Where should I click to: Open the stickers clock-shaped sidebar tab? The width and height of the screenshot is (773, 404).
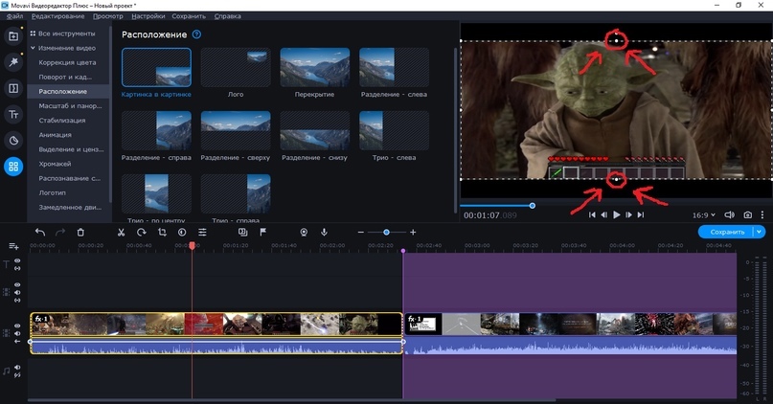[13, 141]
